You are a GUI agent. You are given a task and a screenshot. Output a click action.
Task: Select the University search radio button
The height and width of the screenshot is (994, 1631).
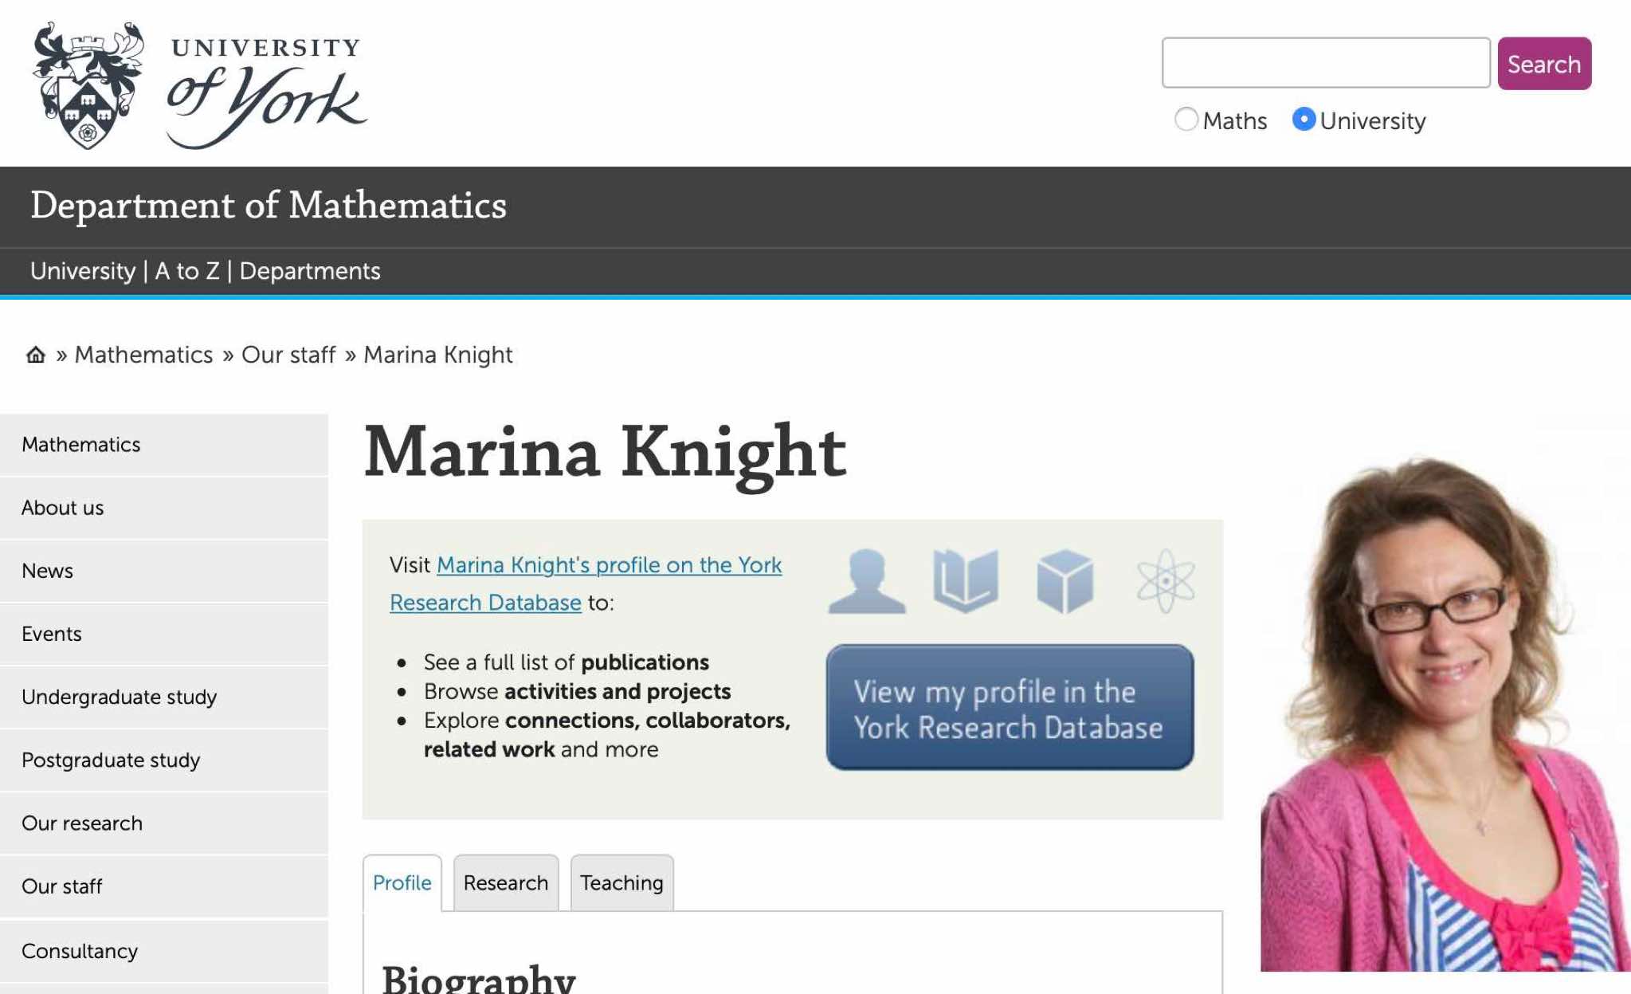click(1304, 120)
